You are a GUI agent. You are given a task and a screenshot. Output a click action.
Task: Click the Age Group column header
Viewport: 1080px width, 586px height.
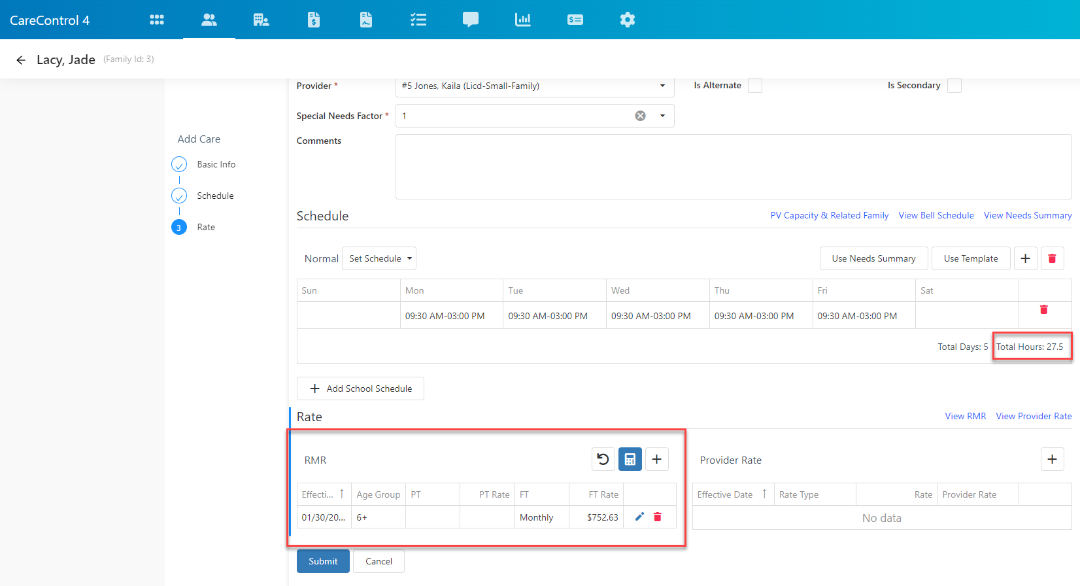pos(379,494)
